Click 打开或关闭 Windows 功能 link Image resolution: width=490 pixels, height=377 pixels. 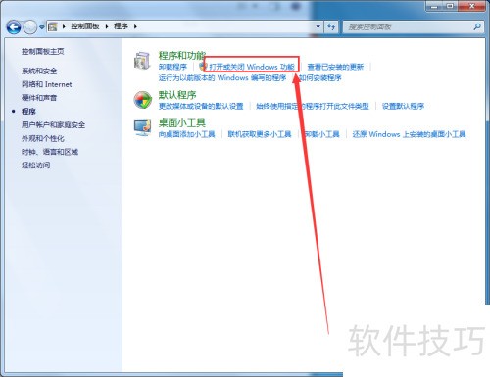point(252,67)
